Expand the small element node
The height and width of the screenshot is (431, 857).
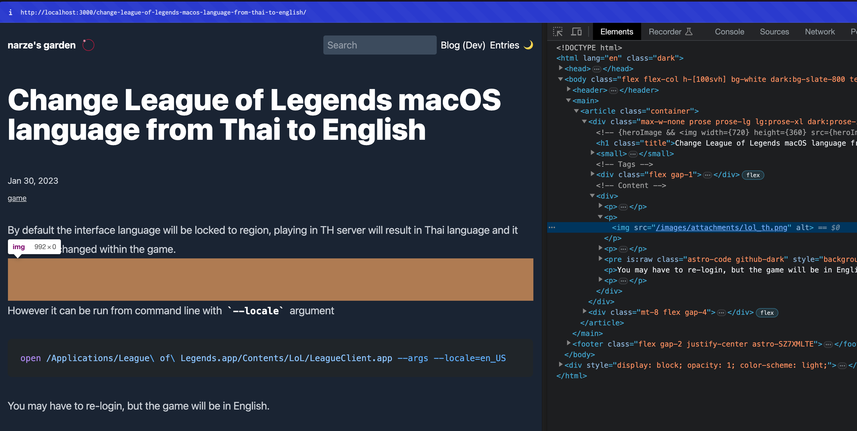click(x=592, y=153)
